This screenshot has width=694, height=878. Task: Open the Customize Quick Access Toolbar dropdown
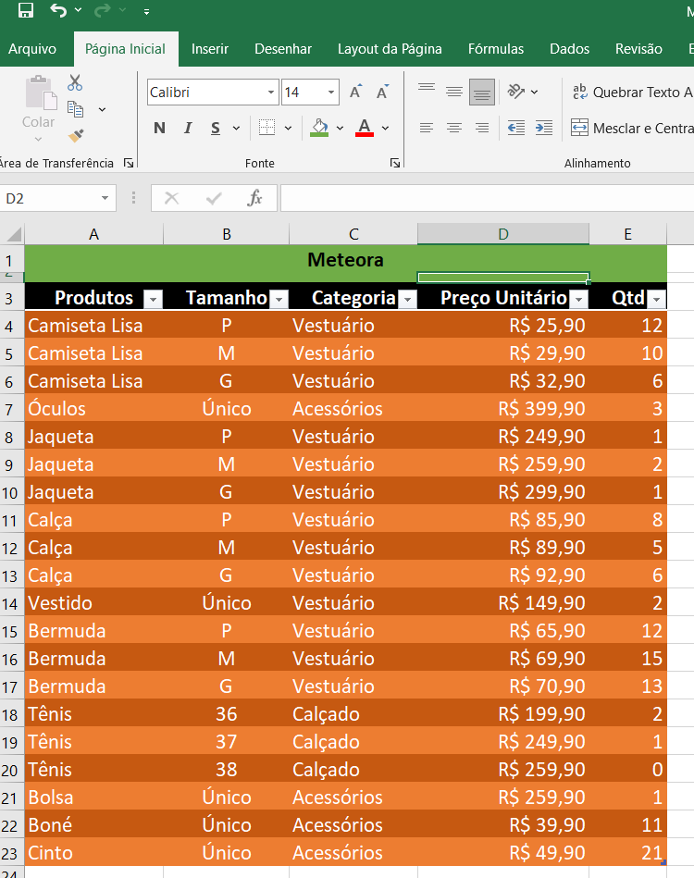pos(147,11)
